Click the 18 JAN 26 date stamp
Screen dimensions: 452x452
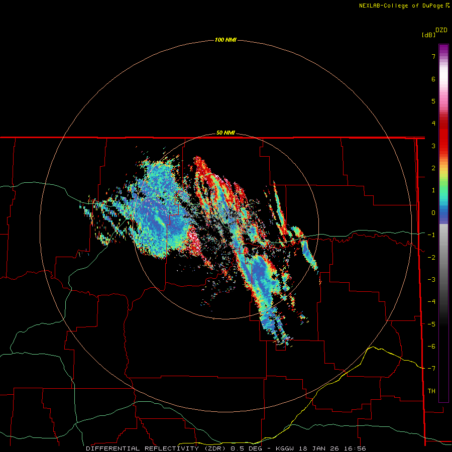[x=318, y=448]
